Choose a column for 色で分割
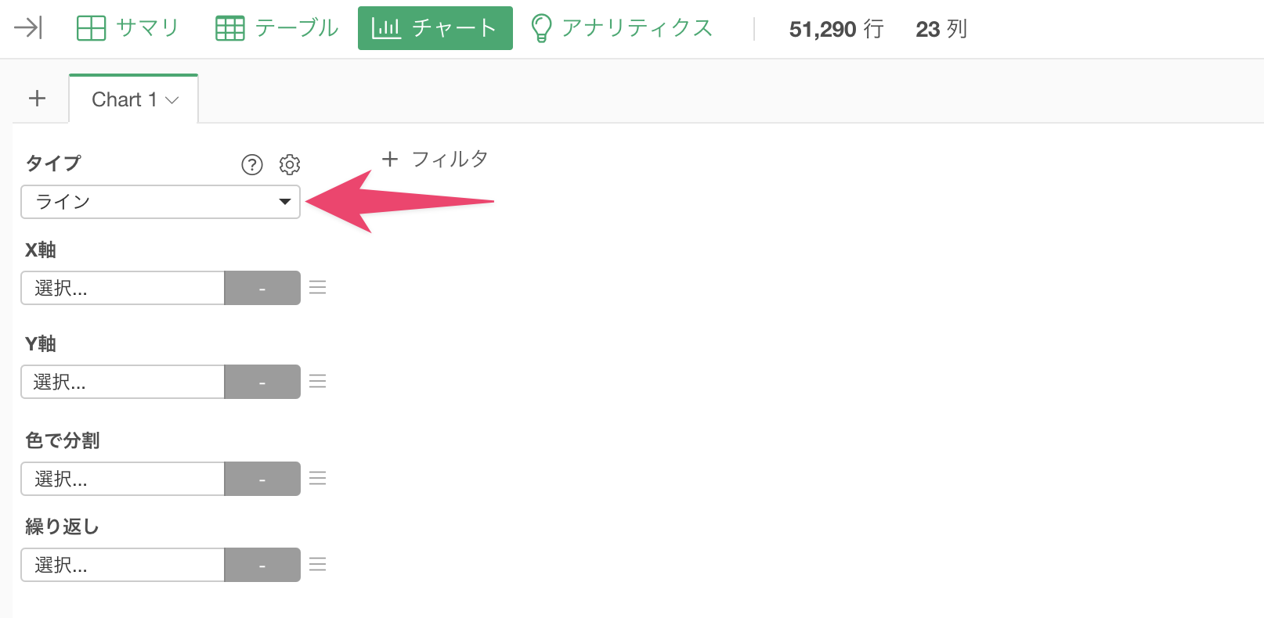1264x618 pixels. tap(123, 479)
